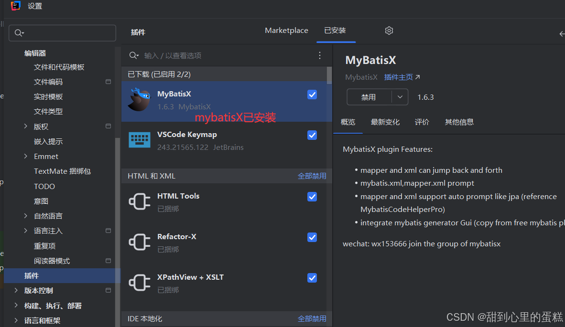Toggle the HTML Tools plugin checkbox
The image size is (565, 327).
(312, 197)
